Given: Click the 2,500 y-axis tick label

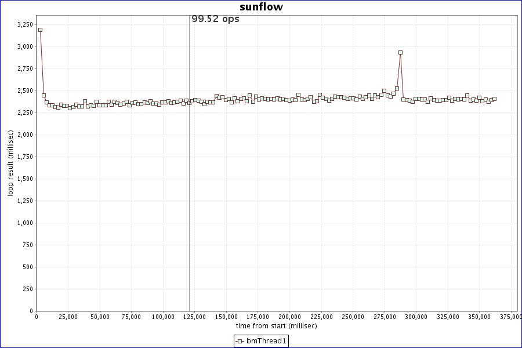Looking at the screenshot, I should (25, 90).
